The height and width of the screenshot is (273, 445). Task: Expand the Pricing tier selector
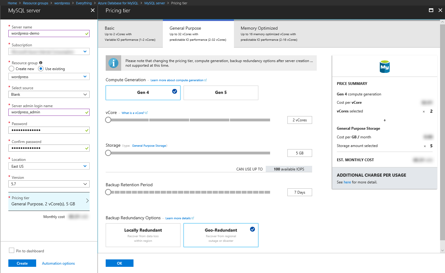[x=49, y=201]
